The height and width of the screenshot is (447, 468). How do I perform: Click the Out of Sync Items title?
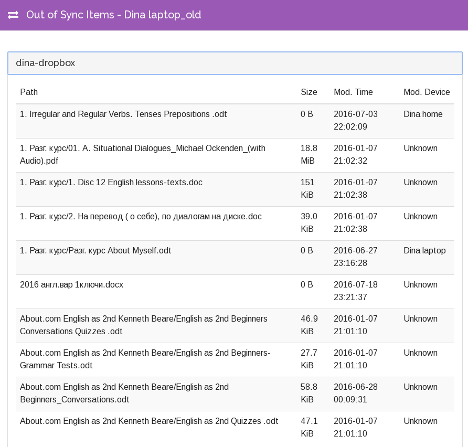pyautogui.click(x=113, y=15)
